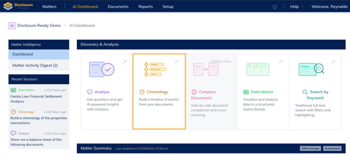Open Analyse card arrow icon
The width and height of the screenshot is (350, 158).
(124, 62)
